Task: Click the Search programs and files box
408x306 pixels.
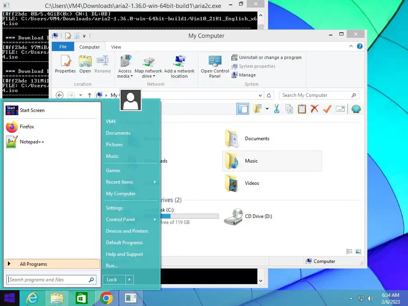Action: tap(51, 280)
